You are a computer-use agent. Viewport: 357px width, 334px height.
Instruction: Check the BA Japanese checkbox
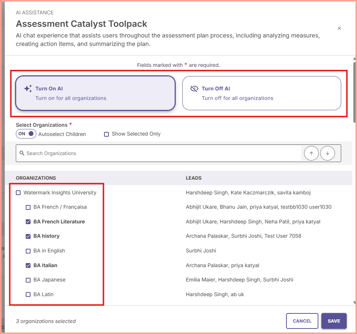[28, 280]
